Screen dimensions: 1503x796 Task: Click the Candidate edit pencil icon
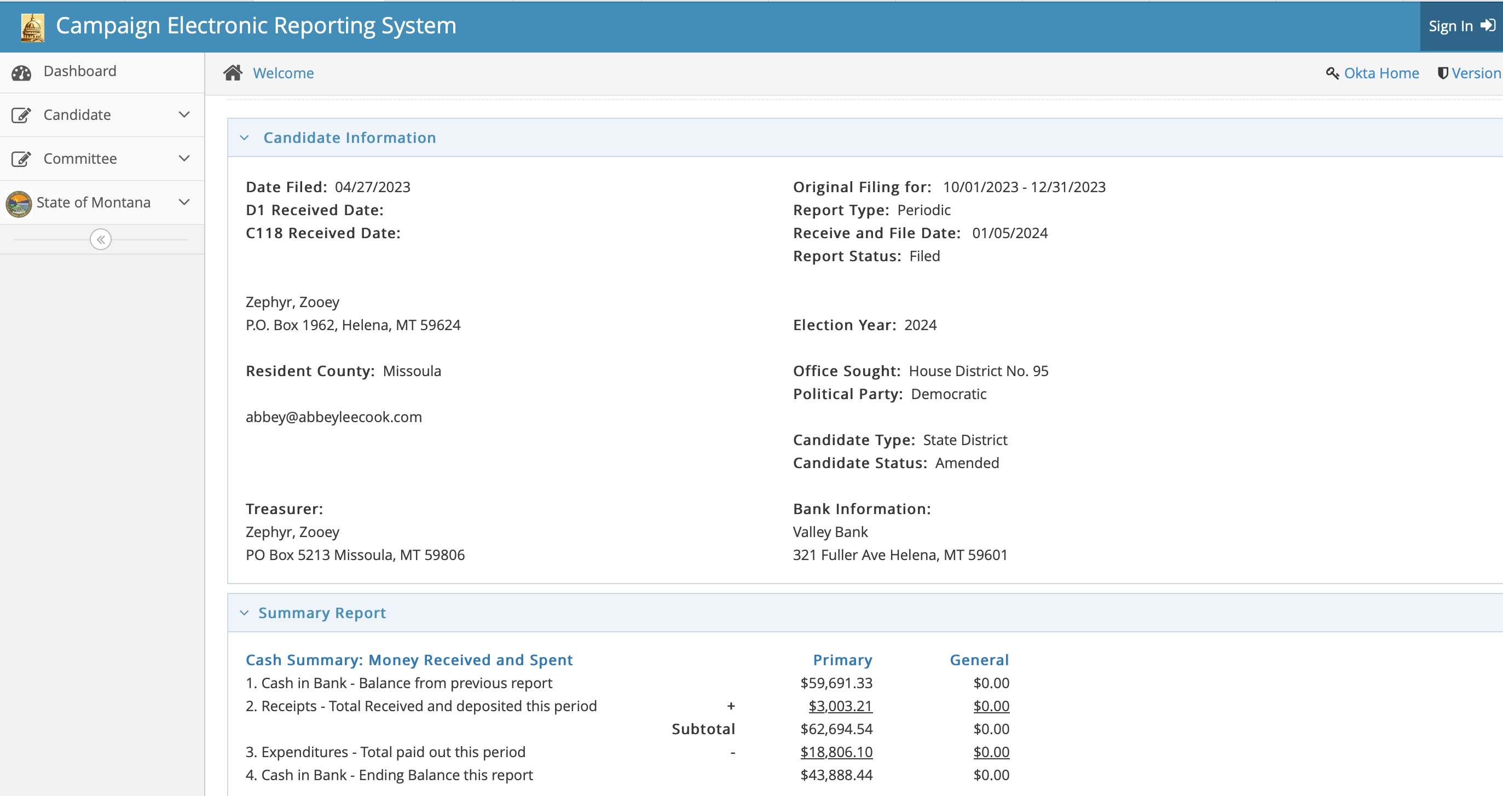tap(21, 115)
